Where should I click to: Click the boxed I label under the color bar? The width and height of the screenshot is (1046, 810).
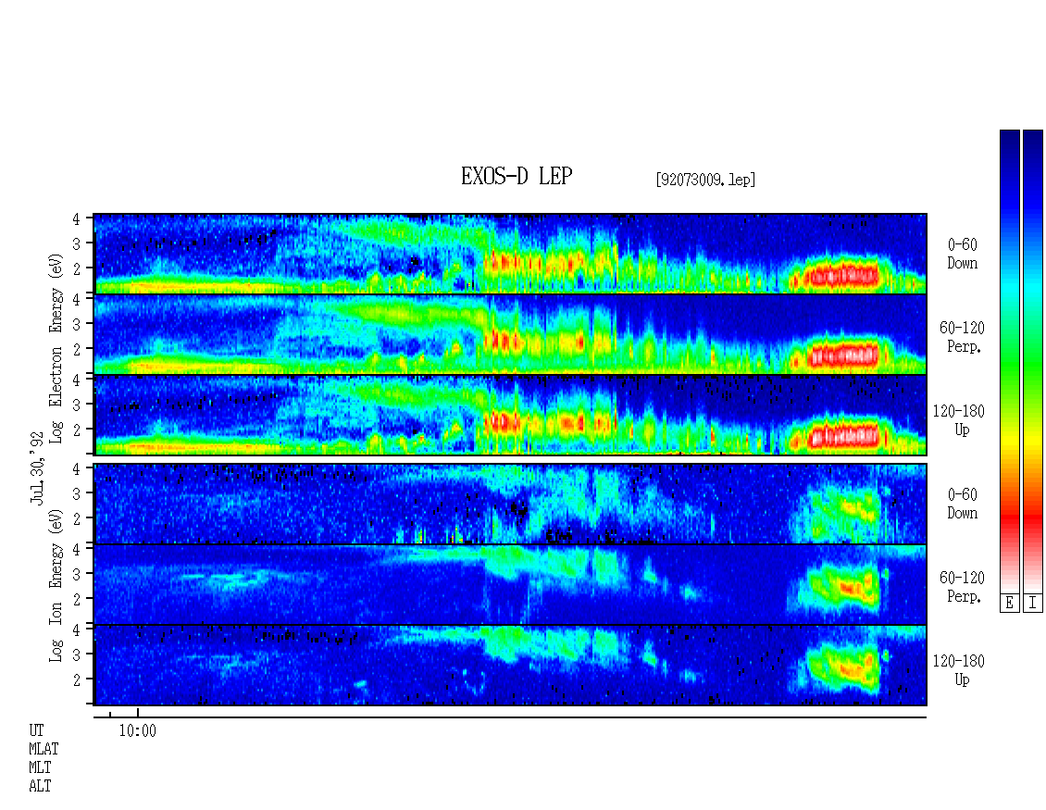click(x=1033, y=604)
